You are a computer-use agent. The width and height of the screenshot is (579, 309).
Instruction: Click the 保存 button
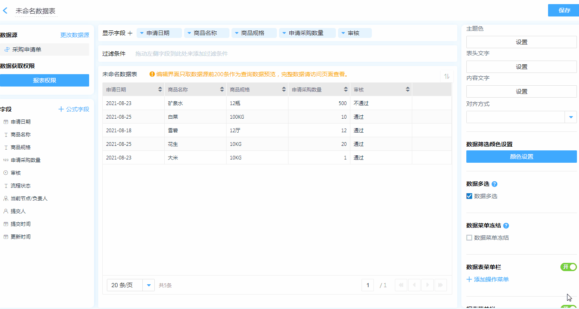click(x=564, y=10)
